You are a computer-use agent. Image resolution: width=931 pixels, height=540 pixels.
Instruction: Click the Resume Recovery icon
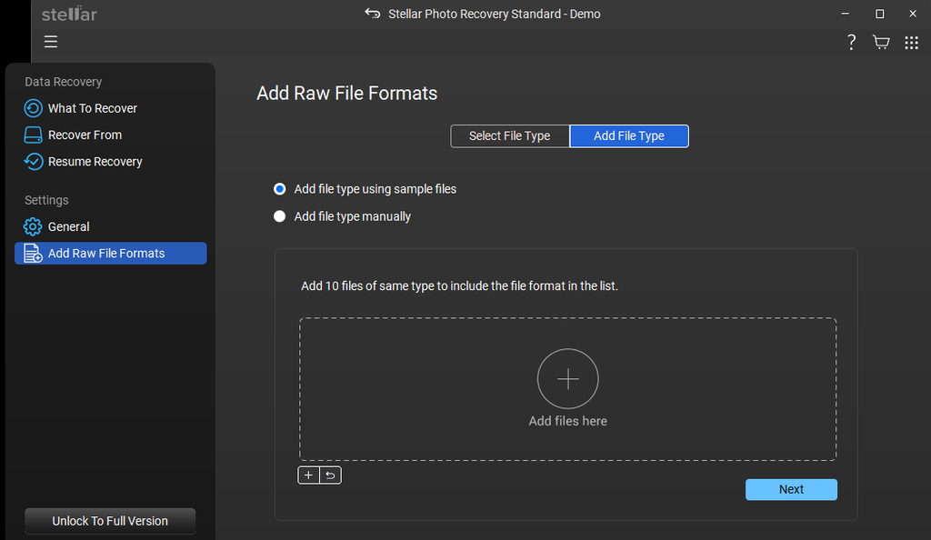33,162
